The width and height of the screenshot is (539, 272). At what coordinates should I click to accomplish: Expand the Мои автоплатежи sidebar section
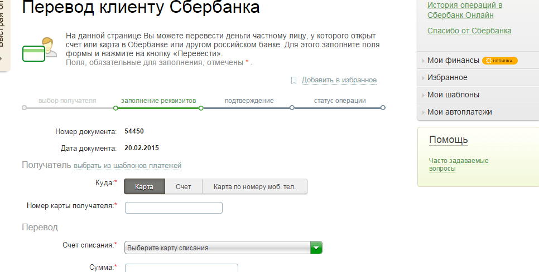click(460, 112)
